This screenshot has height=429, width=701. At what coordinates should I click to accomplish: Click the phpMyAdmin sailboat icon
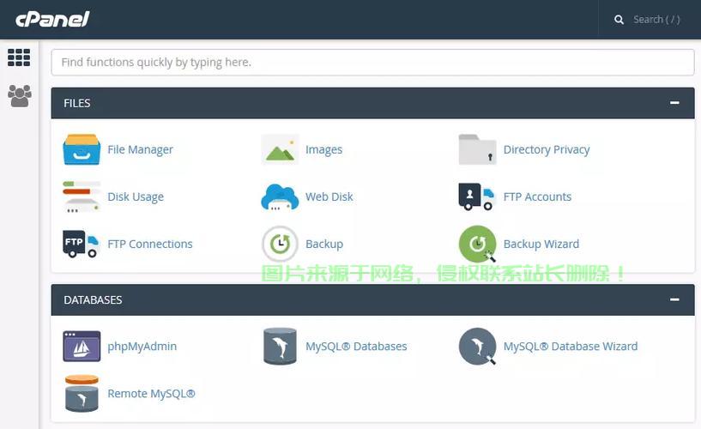[82, 347]
